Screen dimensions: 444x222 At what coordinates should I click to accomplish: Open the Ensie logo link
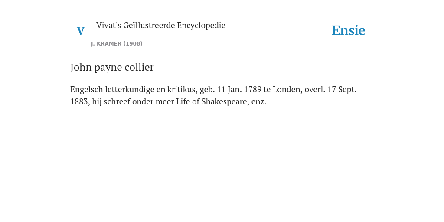349,30
